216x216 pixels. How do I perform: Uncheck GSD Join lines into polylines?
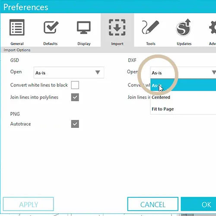pos(75,97)
